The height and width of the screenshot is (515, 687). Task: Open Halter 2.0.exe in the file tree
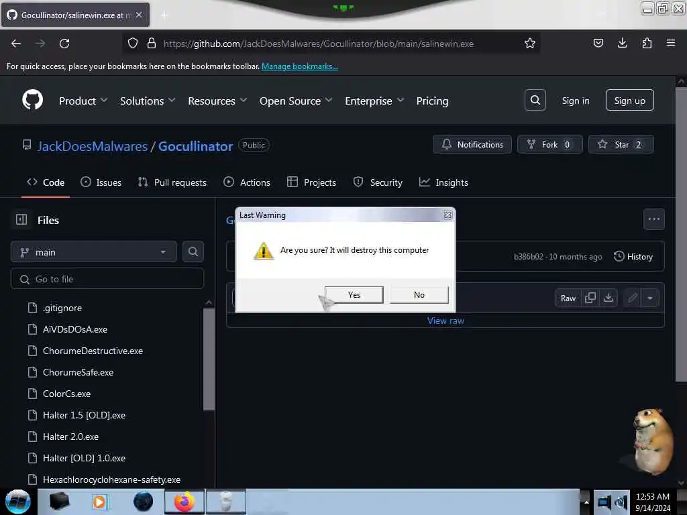click(x=70, y=437)
